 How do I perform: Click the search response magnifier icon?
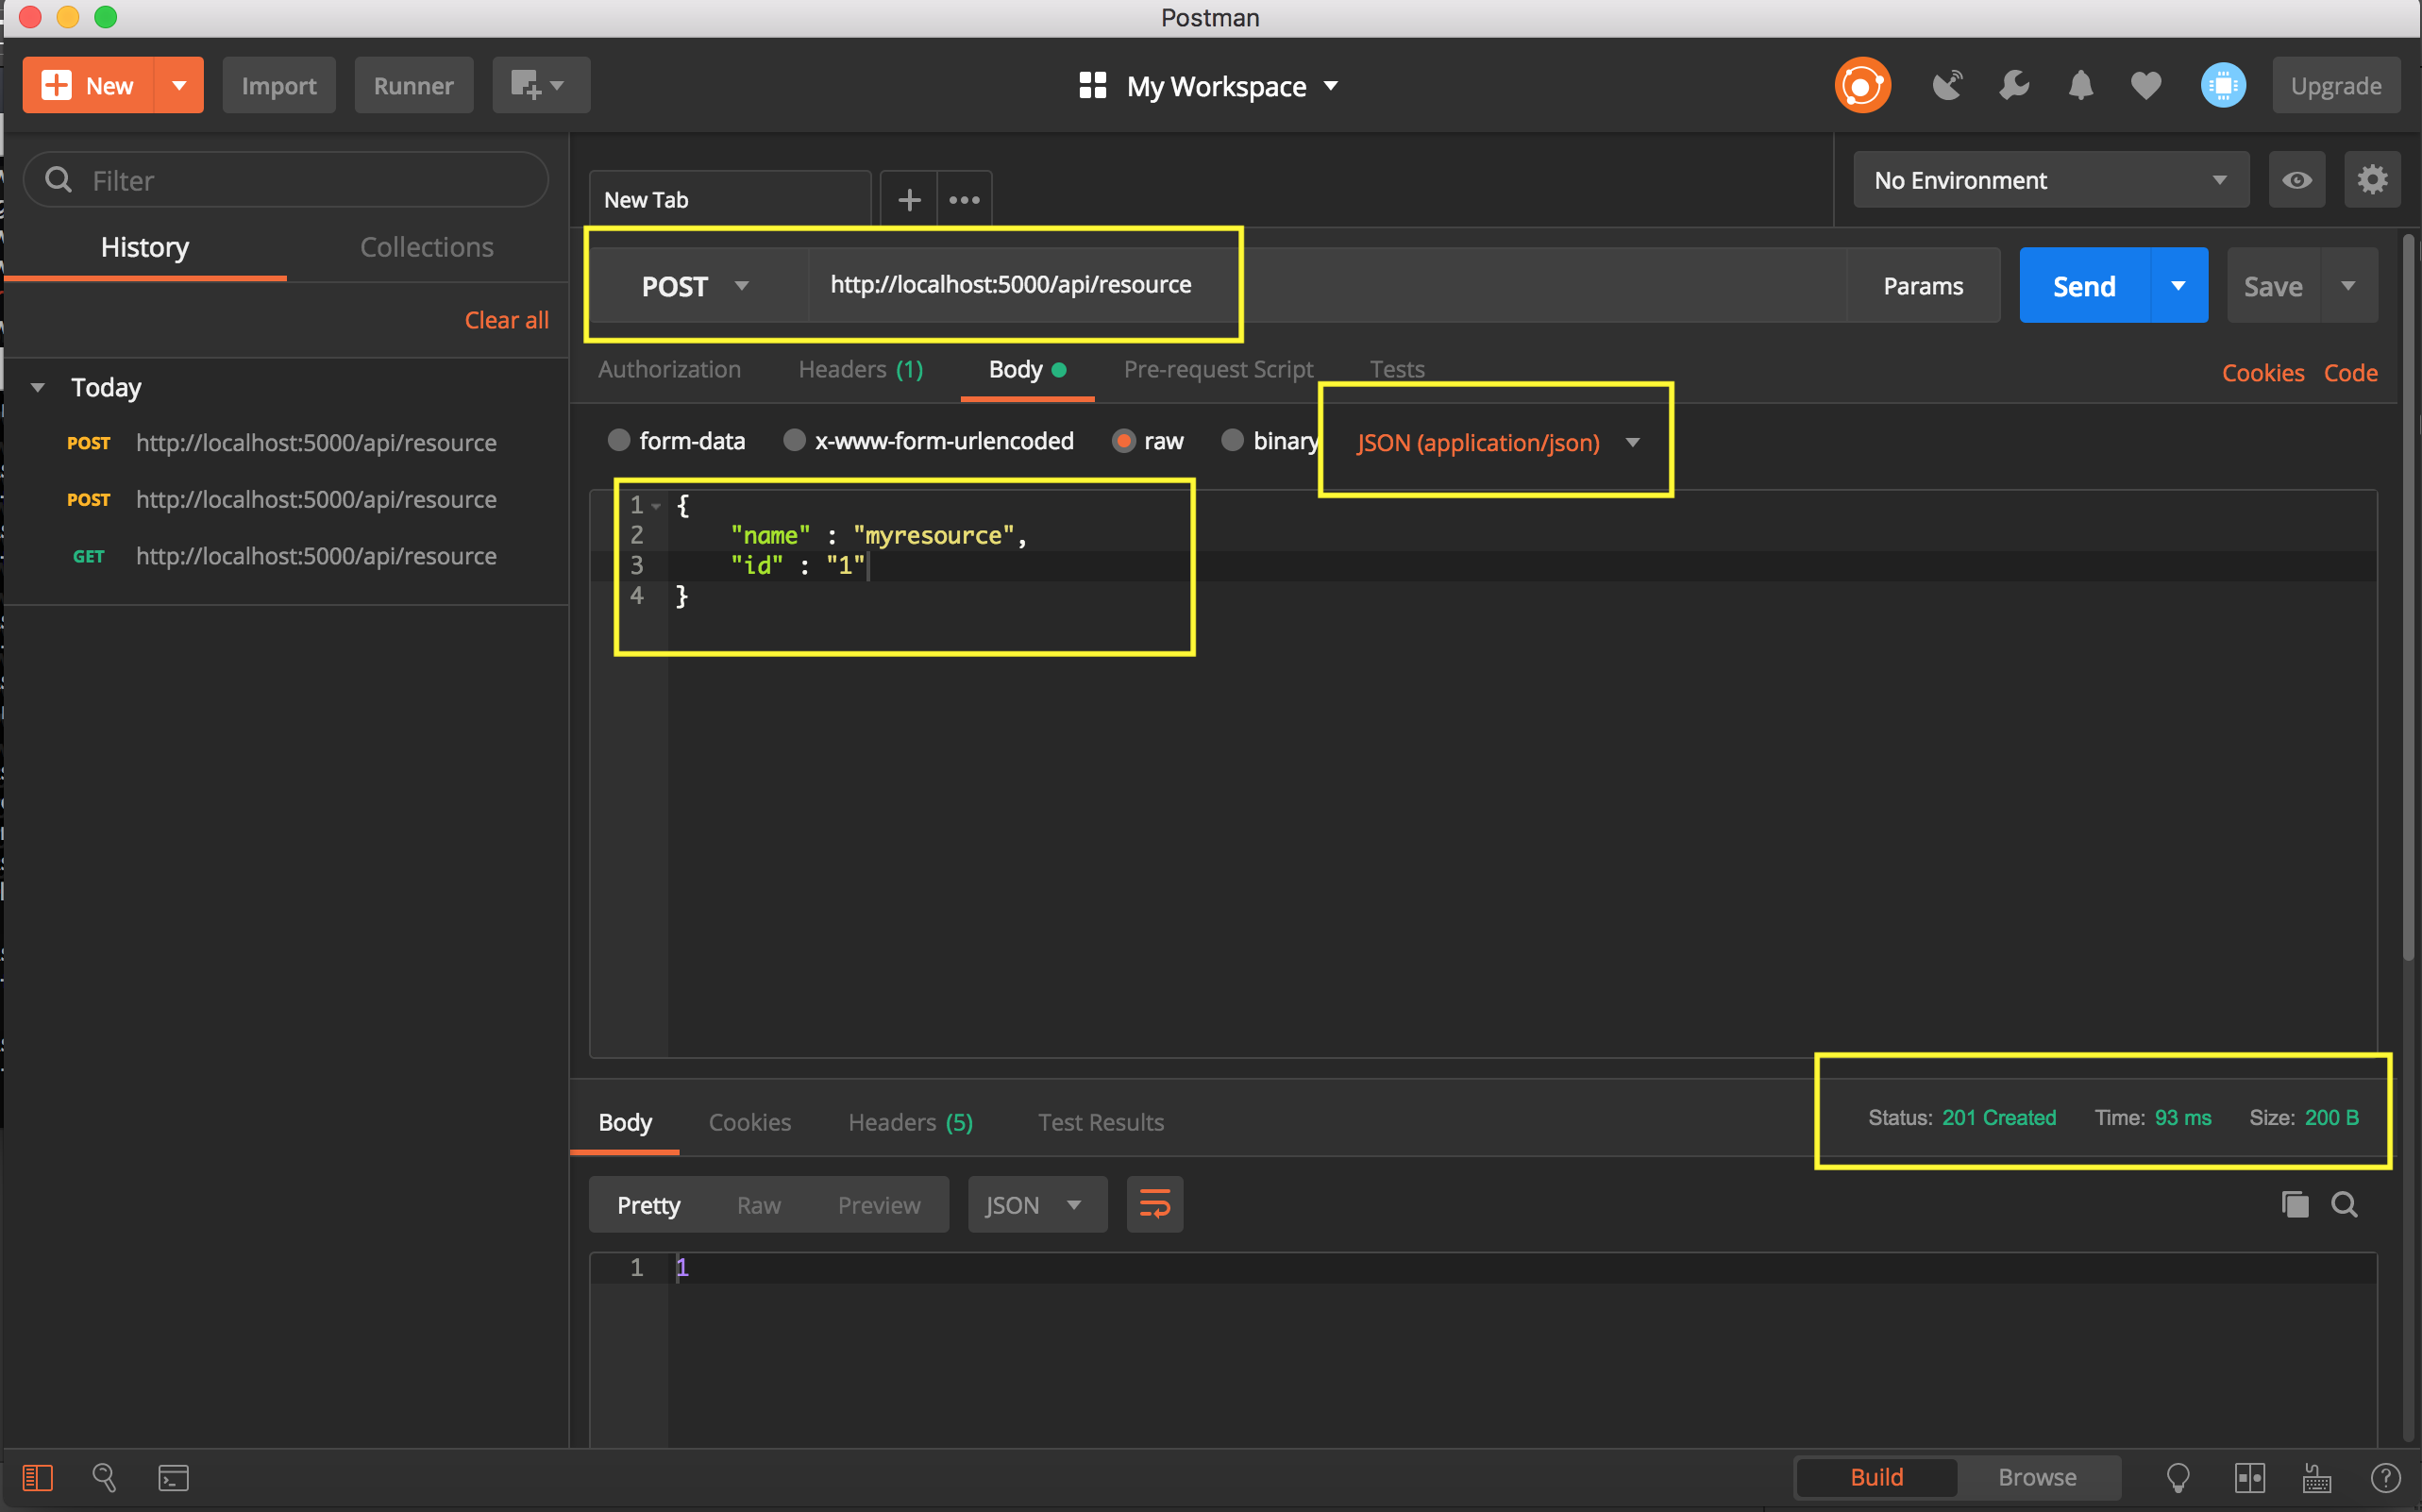tap(2344, 1204)
